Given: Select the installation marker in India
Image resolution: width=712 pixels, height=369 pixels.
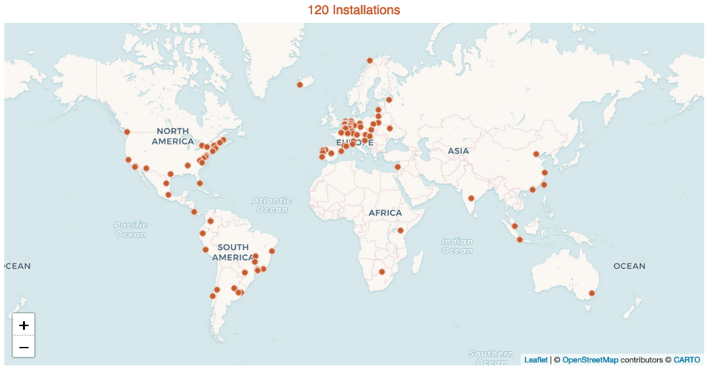Looking at the screenshot, I should tap(472, 199).
